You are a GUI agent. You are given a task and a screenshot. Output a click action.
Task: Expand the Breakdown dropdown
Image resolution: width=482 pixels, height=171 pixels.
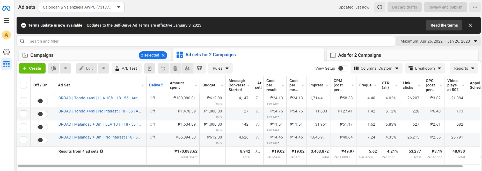(425, 68)
